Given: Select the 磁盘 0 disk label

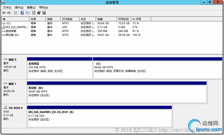Looking at the screenshot, I should click(x=13, y=60).
